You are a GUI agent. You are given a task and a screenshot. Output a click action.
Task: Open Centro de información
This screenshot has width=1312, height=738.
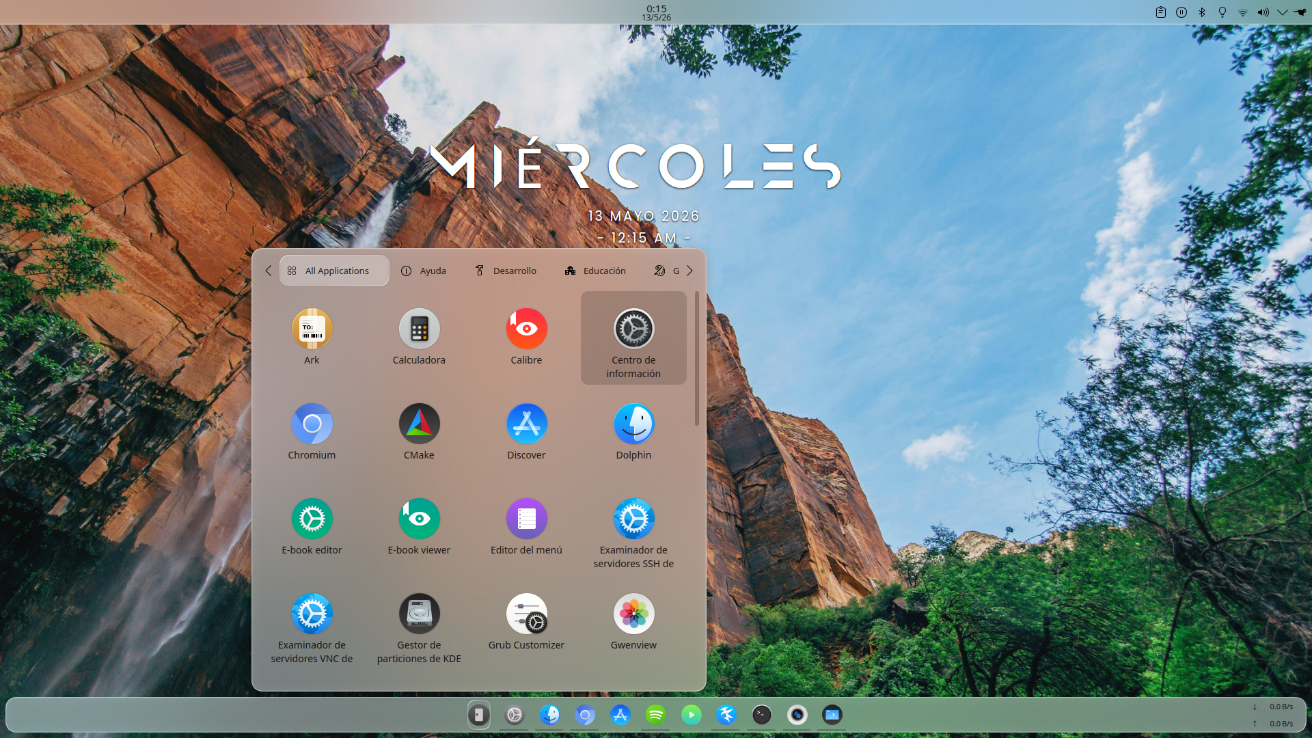[x=633, y=338]
